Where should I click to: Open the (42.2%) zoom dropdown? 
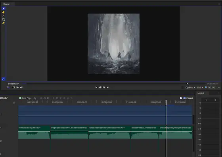coord(214,88)
